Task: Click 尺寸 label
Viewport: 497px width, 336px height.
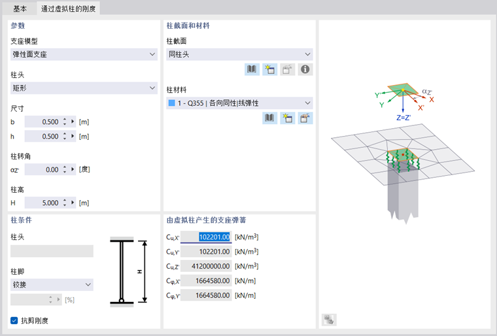Action: [x=17, y=109]
